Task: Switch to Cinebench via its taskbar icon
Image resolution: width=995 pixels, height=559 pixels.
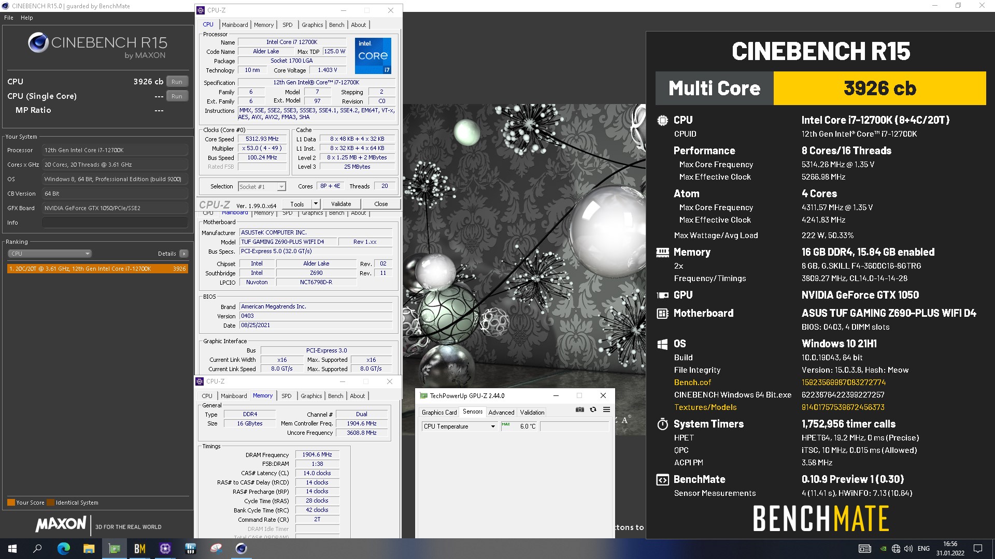Action: [x=241, y=549]
